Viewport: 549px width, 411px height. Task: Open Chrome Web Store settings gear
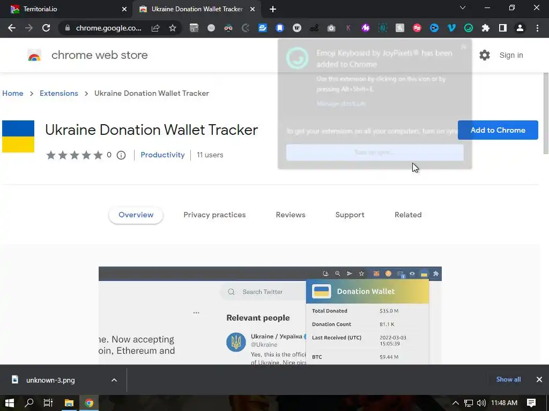coord(485,55)
